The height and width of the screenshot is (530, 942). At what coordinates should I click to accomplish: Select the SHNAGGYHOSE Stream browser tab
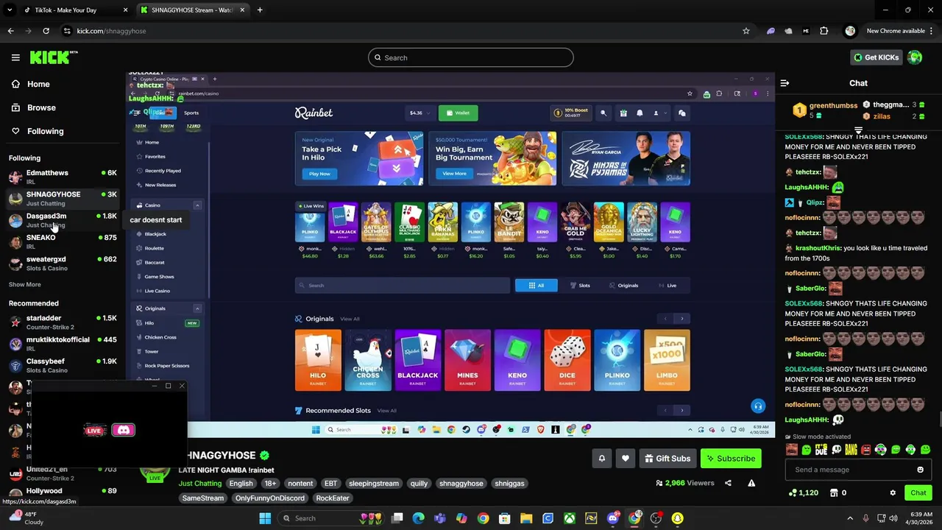click(191, 10)
